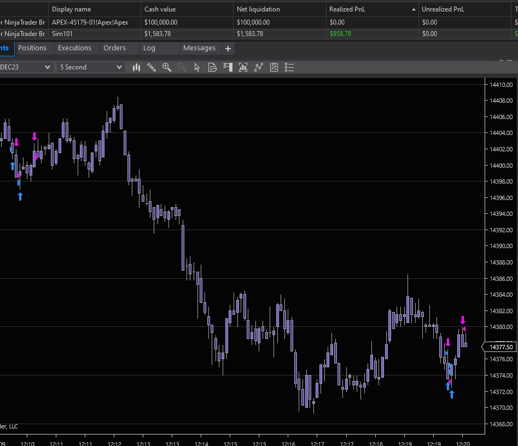The height and width of the screenshot is (446, 518).
Task: Open the Orders tab
Action: pyautogui.click(x=114, y=48)
